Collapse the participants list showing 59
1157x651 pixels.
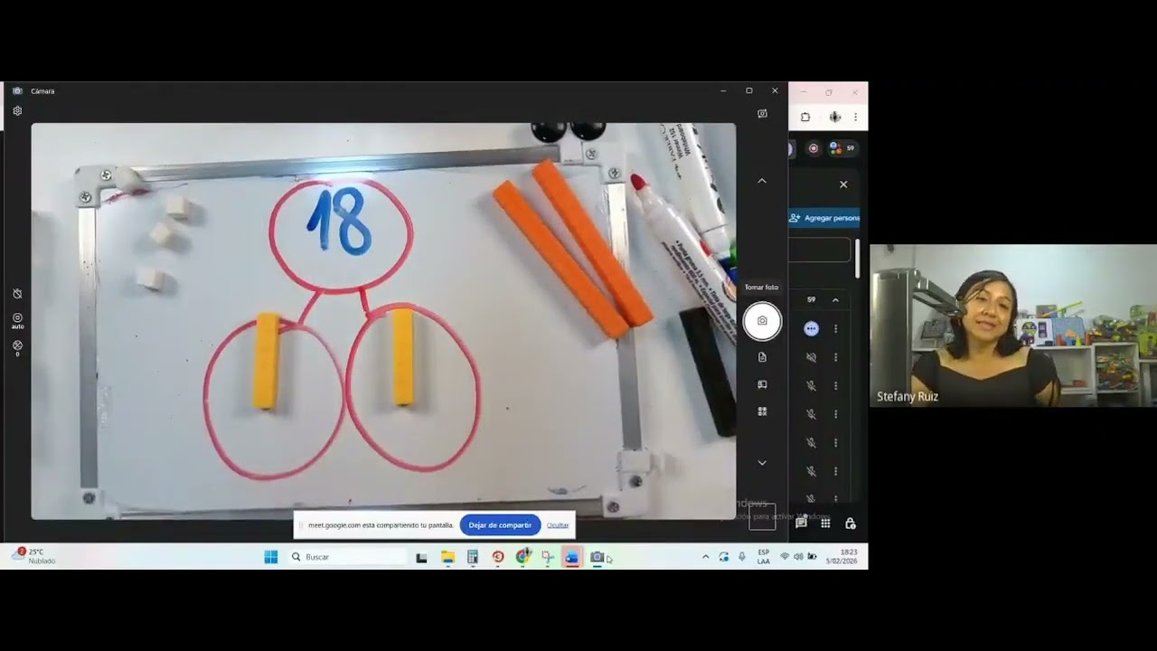[x=835, y=300]
